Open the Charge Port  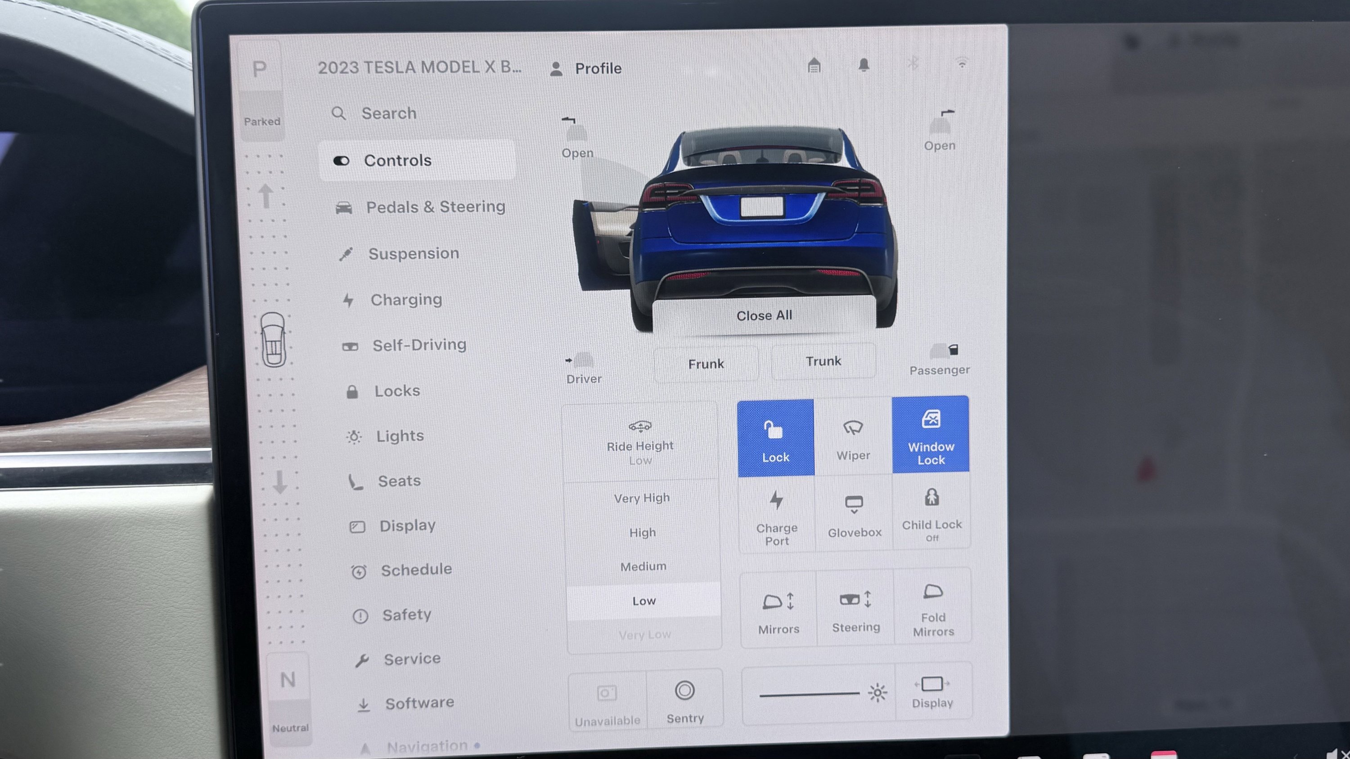(777, 514)
